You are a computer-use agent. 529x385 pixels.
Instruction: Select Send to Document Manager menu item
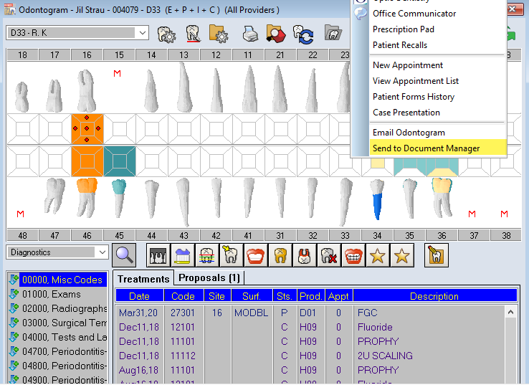426,148
